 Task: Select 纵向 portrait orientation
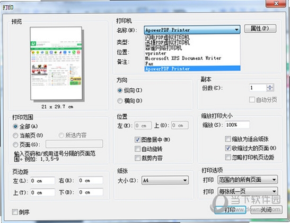(x=120, y=90)
